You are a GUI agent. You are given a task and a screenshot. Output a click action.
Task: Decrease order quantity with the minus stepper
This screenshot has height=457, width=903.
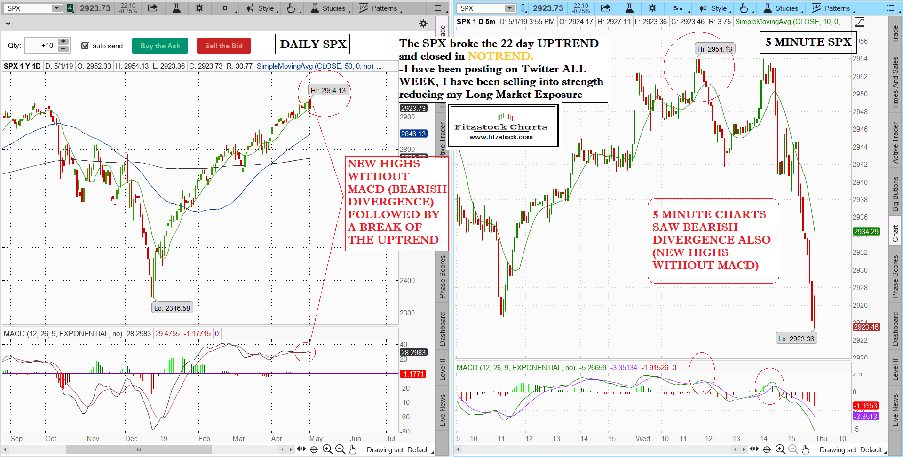[x=63, y=49]
